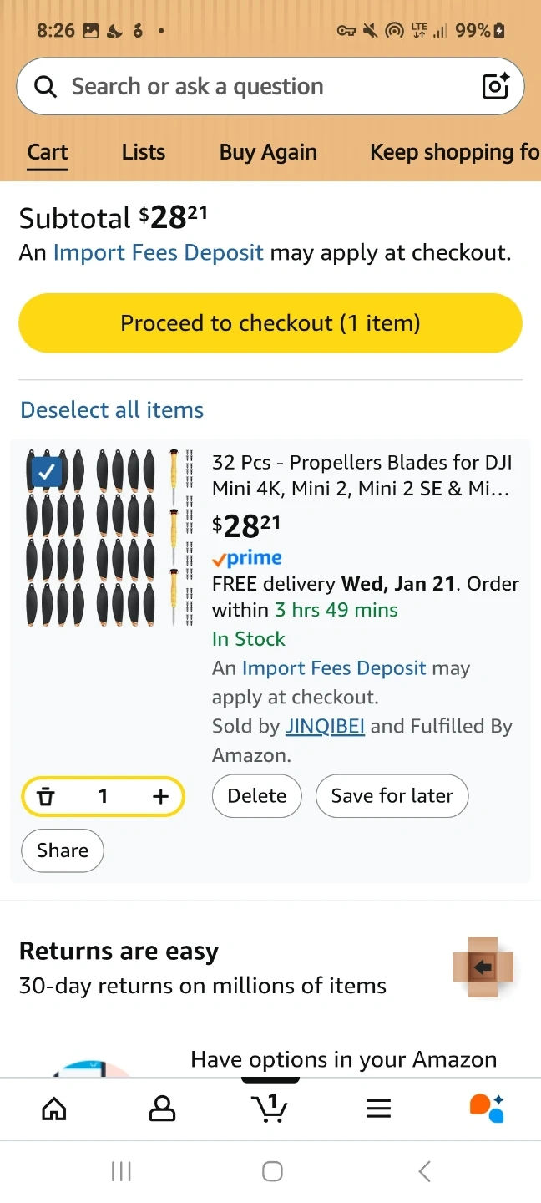This screenshot has height=1203, width=541.
Task: Tap the Delete button
Action: click(257, 796)
